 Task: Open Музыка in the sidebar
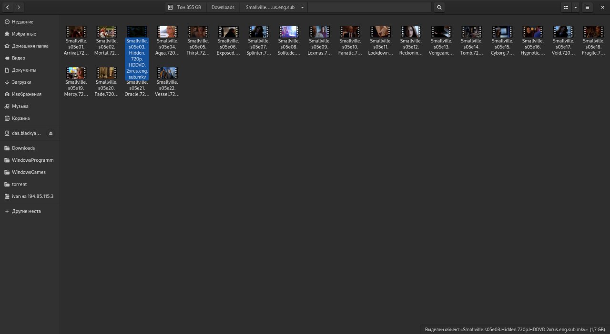(x=30, y=106)
